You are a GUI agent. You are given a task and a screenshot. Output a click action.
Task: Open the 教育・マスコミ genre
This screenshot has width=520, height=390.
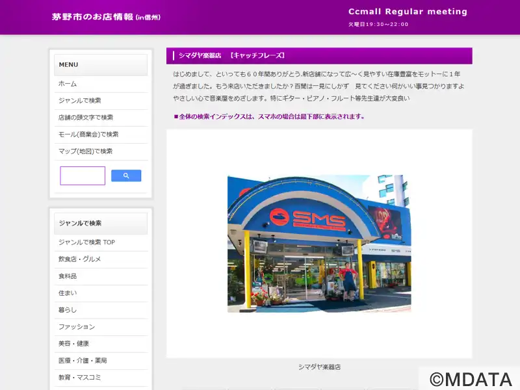[101, 378]
